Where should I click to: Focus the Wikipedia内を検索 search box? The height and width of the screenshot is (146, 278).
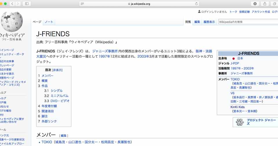click(248, 22)
